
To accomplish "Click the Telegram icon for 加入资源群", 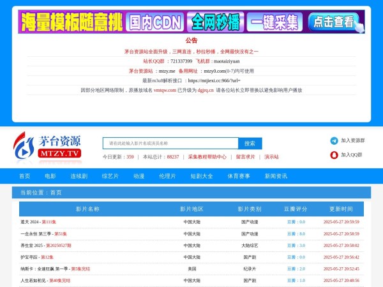I will click(x=334, y=141).
